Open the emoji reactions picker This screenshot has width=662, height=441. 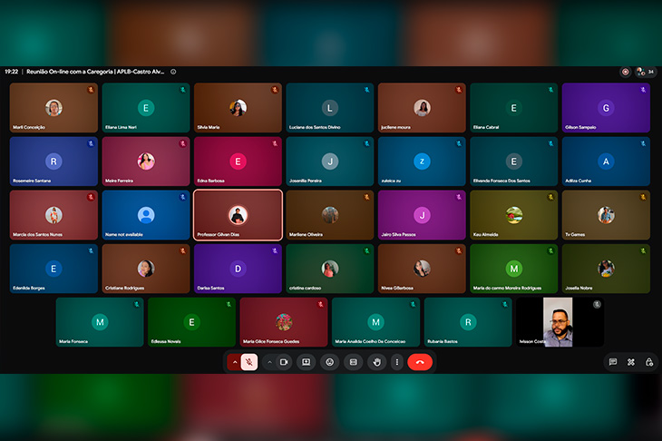point(330,362)
